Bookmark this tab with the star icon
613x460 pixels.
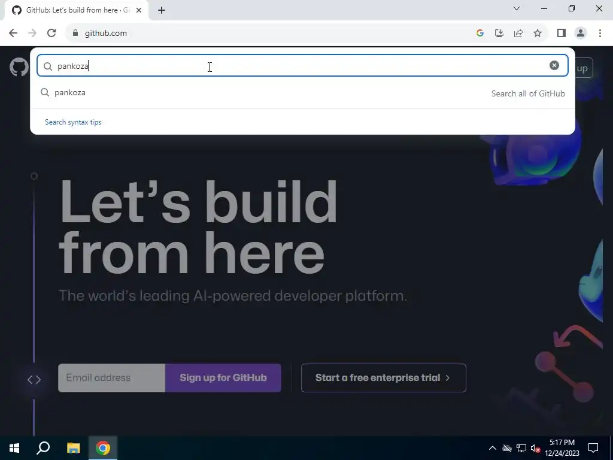point(538,34)
